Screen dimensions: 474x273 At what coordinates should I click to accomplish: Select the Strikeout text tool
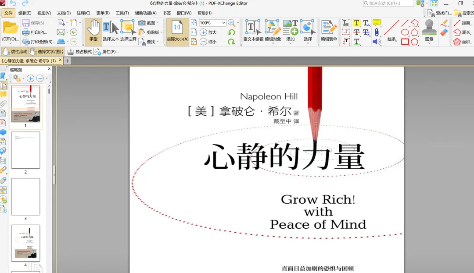click(357, 32)
